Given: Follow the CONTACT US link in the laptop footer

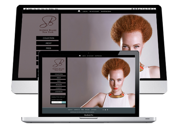Looking at the screenshot, I should [x=77, y=110].
